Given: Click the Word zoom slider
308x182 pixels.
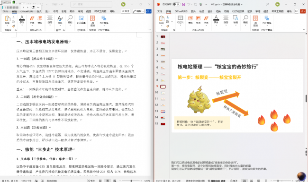Looking at the screenshot, I should click(x=131, y=181).
